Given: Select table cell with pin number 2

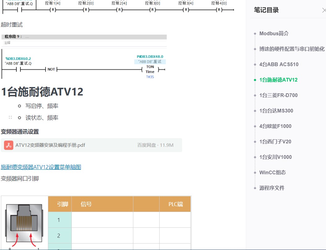Looking at the screenshot, I should [60, 236].
